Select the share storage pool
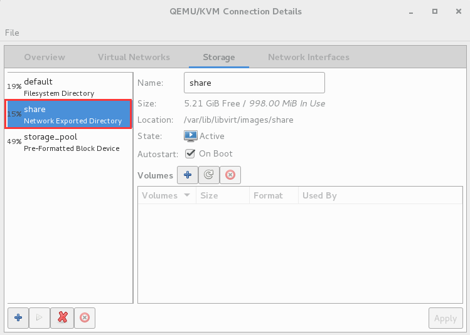Screen dimensions: 470x335 68,114
